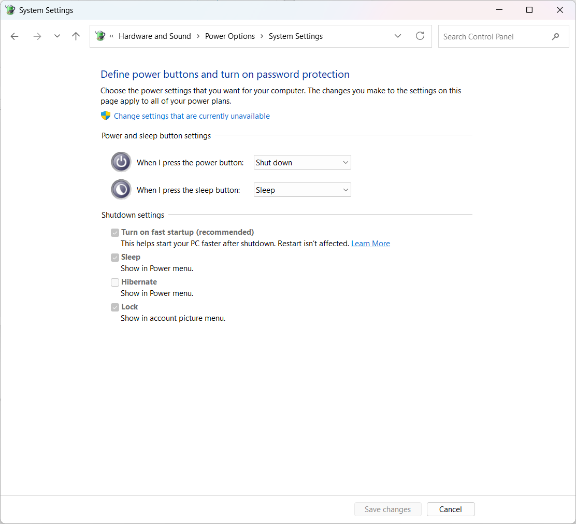Click the Control Panel icon in address bar
The image size is (576, 524).
pyautogui.click(x=100, y=36)
